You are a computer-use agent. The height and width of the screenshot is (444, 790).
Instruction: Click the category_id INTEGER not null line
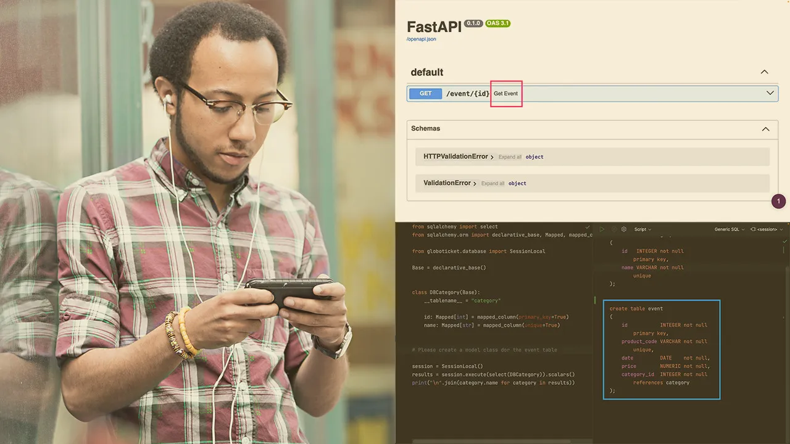coord(664,374)
